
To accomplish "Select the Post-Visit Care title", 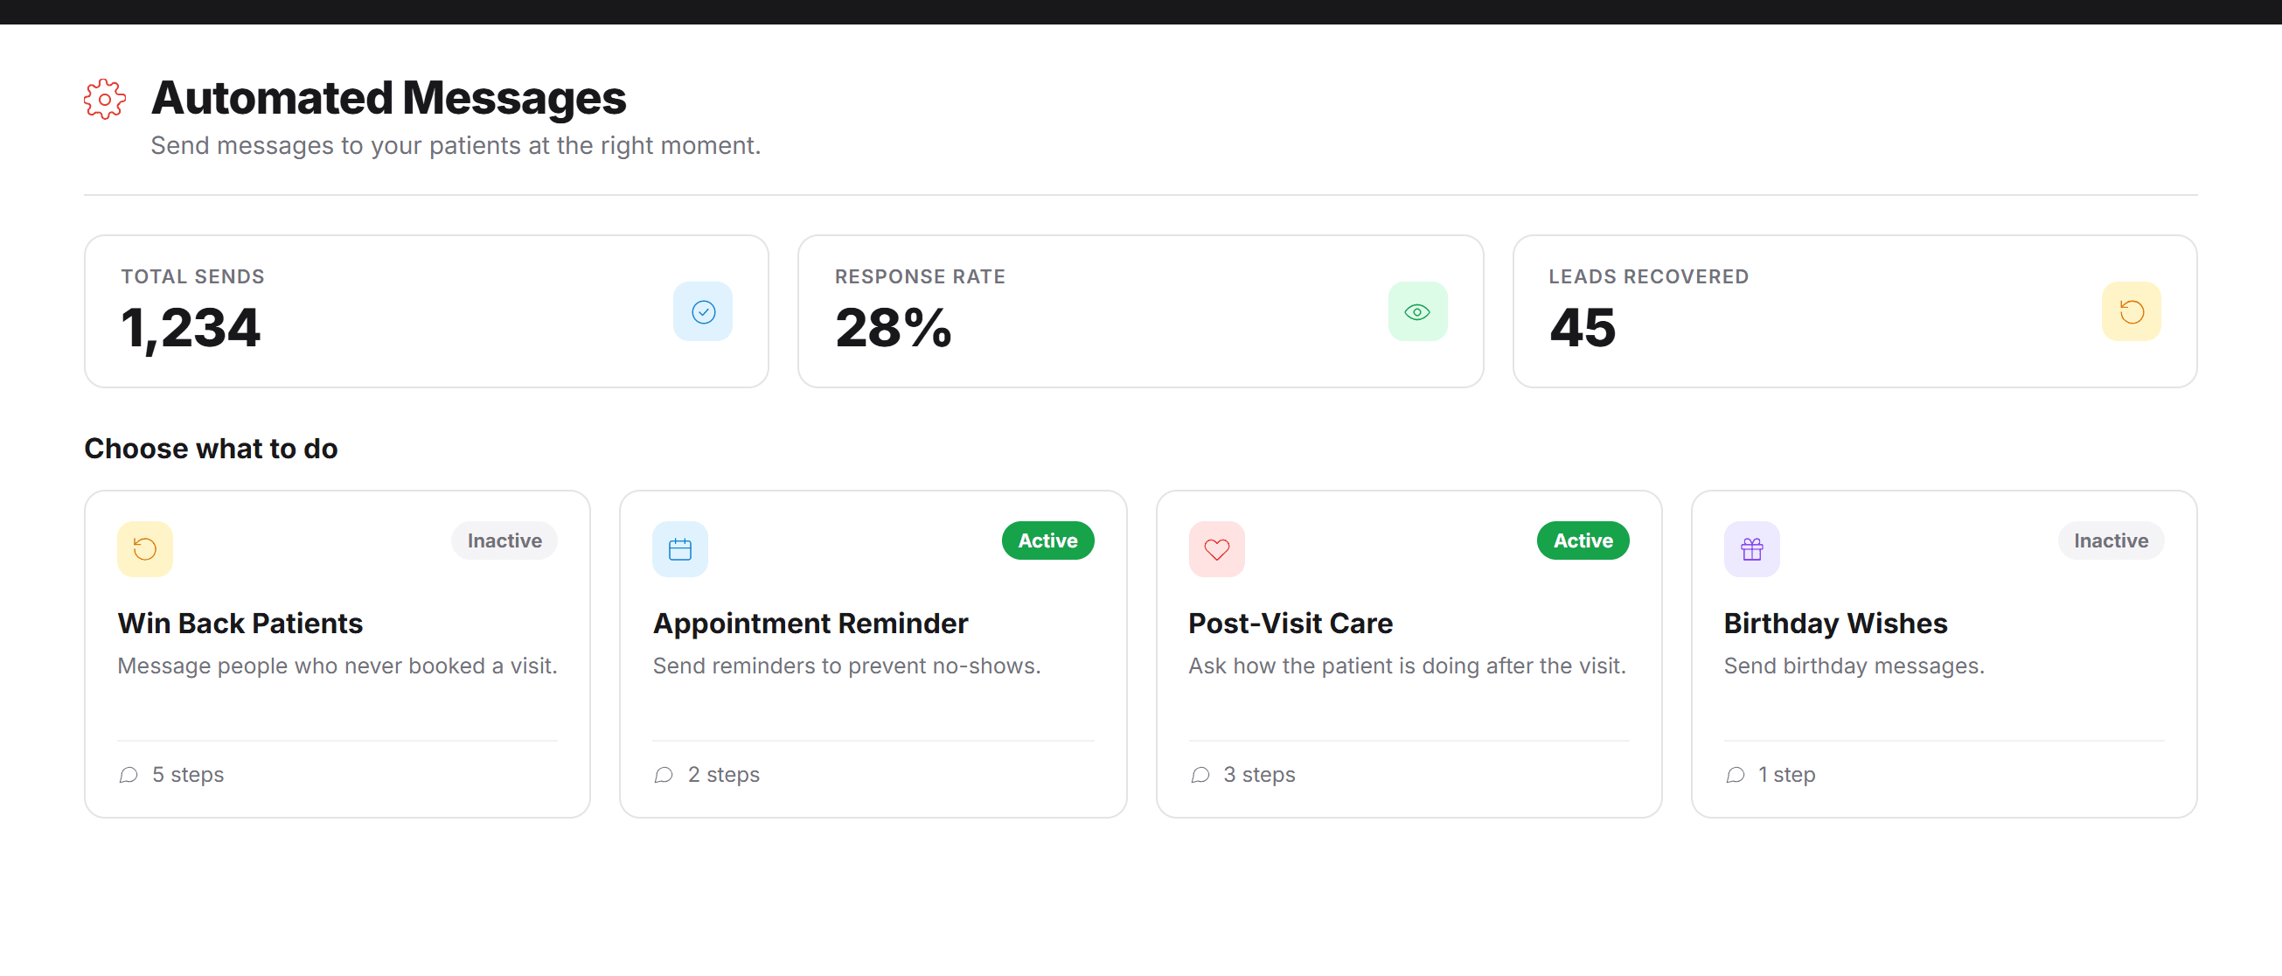I will point(1290,624).
